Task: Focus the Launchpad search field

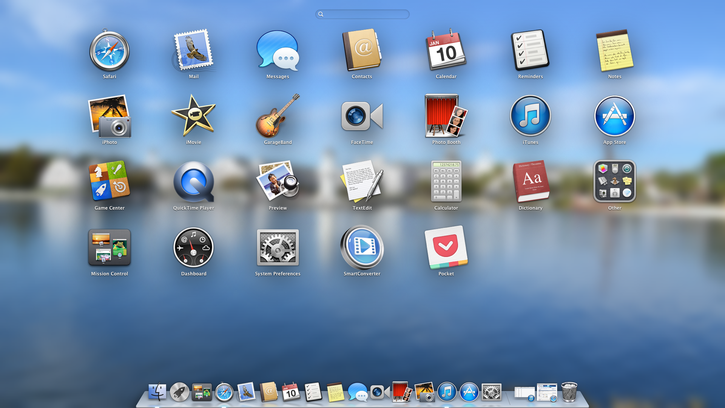Action: 362,14
